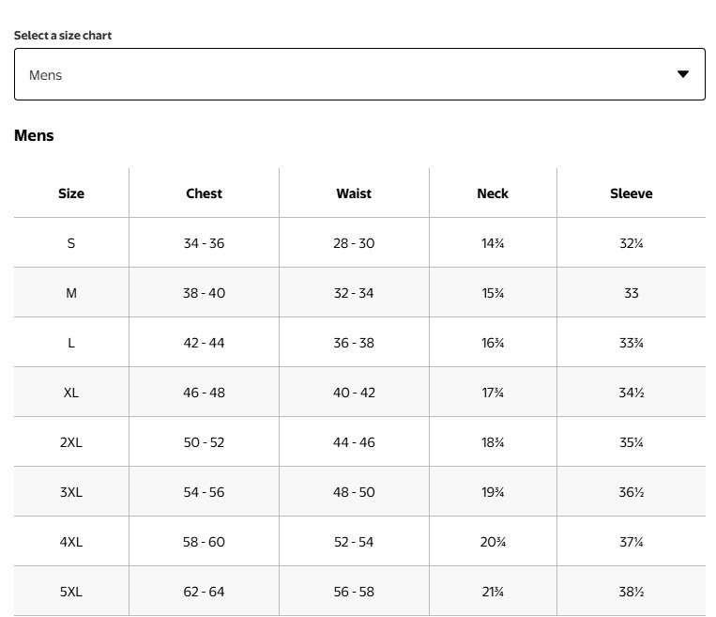Select the 2XL size row label
This screenshot has width=716, height=617.
click(x=71, y=442)
